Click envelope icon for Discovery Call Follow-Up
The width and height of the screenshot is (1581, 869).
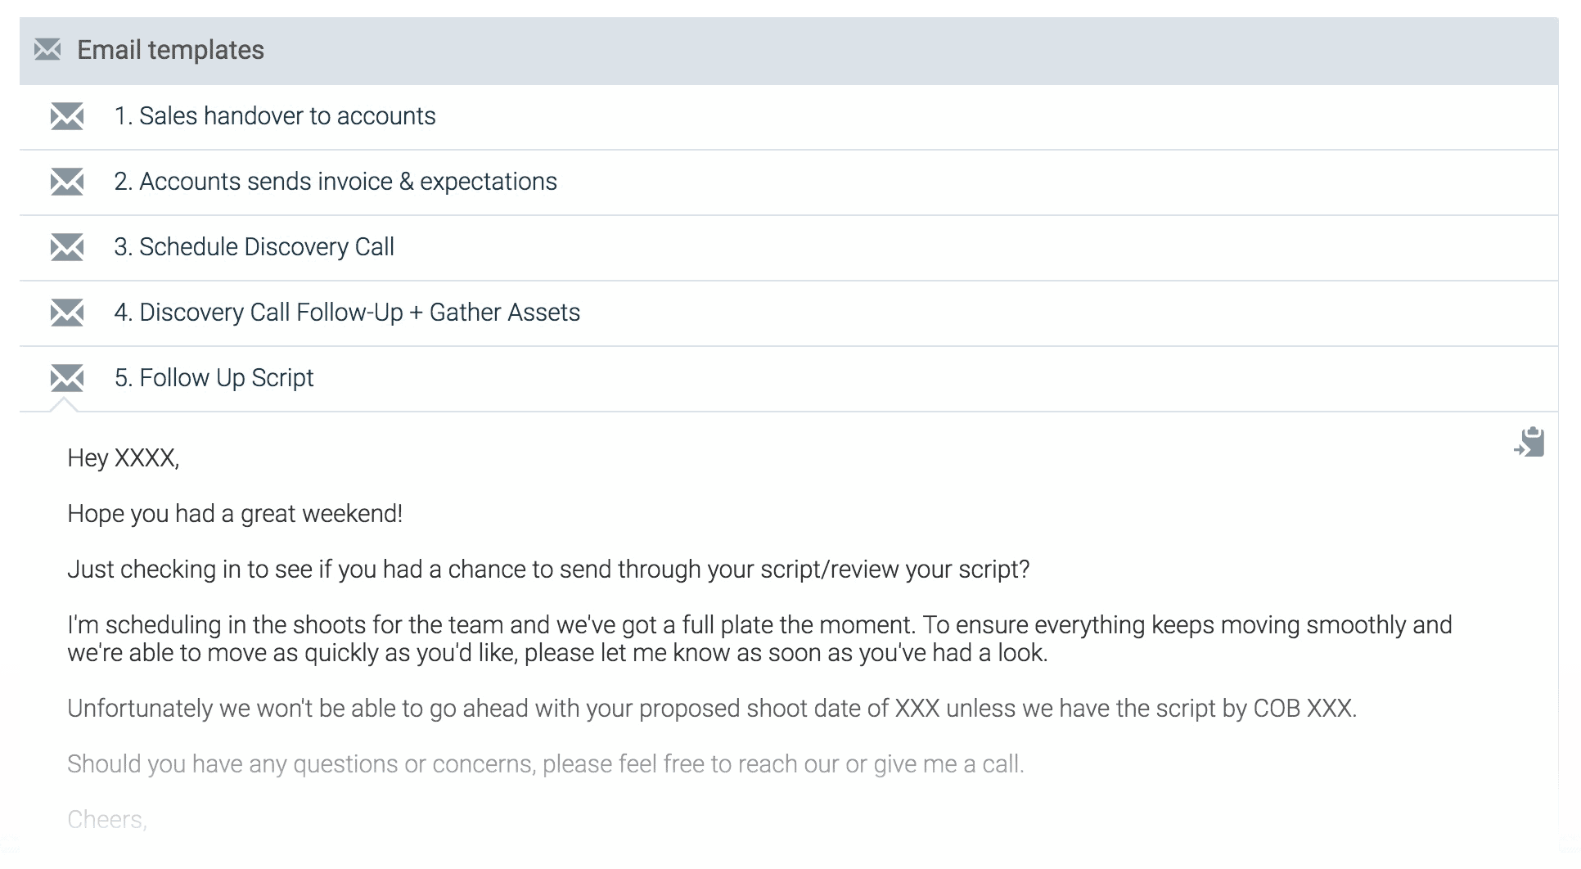(x=67, y=313)
